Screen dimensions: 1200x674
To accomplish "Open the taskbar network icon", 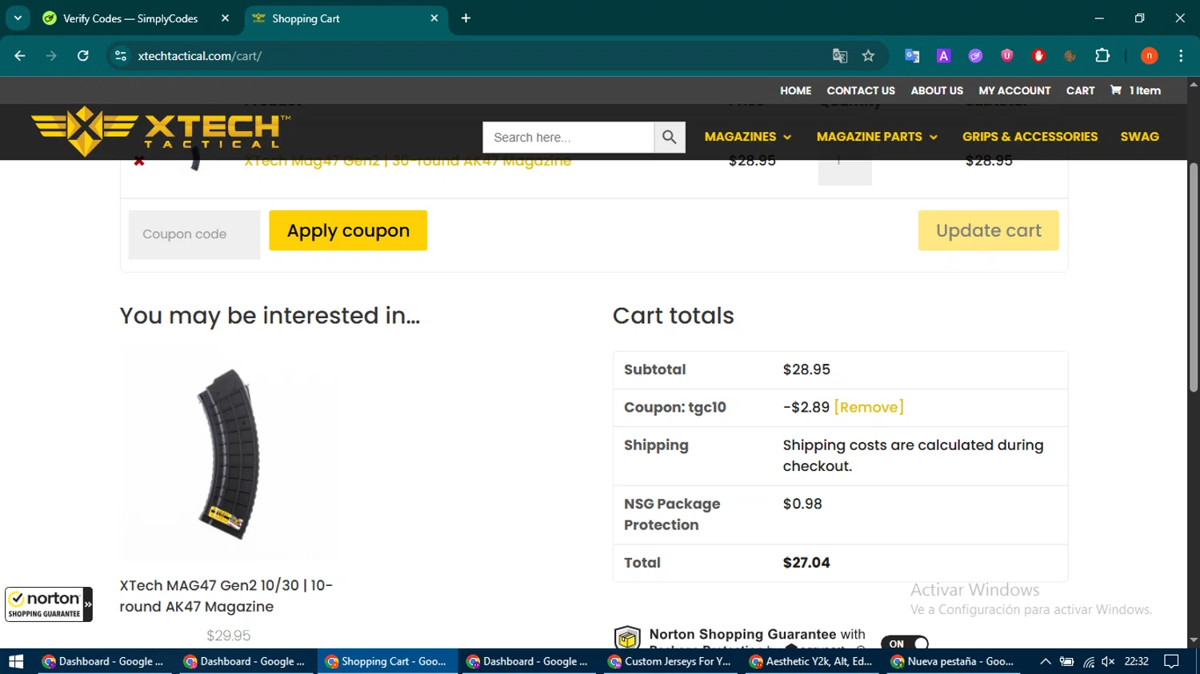I will click(x=1089, y=661).
